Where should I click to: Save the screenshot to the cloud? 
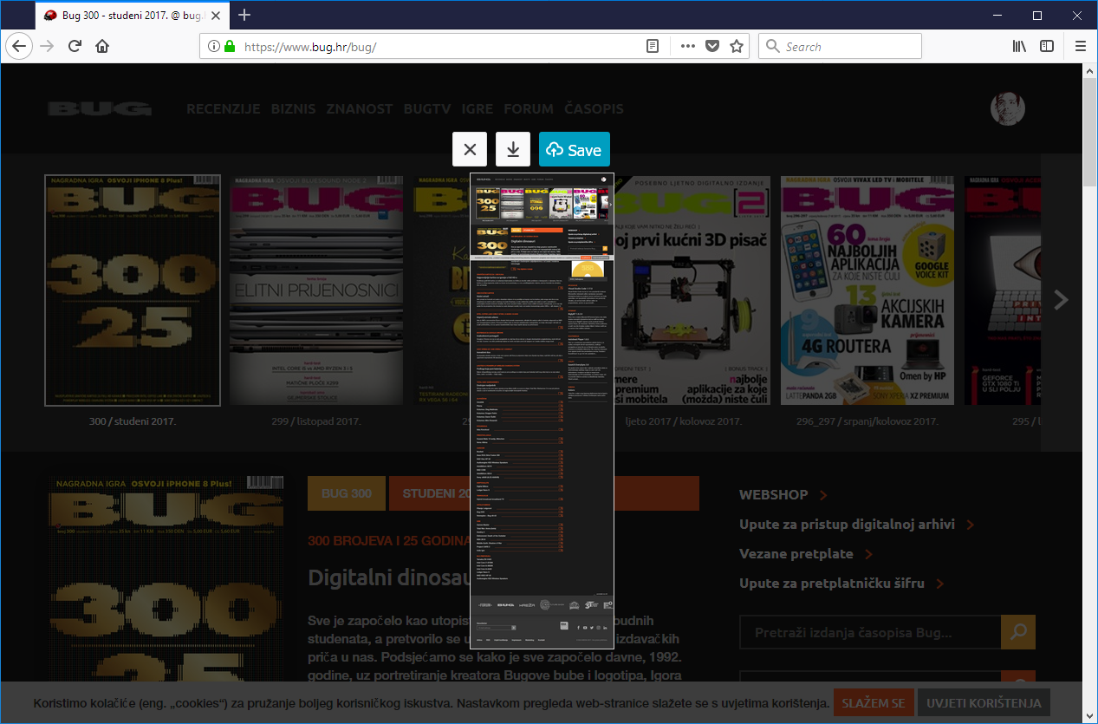coord(575,149)
